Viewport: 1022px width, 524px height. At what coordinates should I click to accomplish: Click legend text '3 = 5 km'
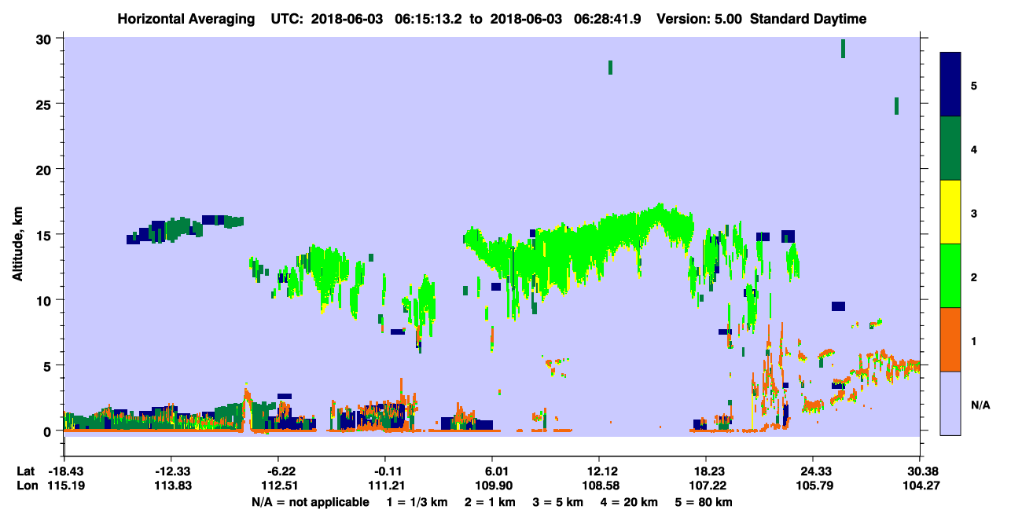click(559, 502)
